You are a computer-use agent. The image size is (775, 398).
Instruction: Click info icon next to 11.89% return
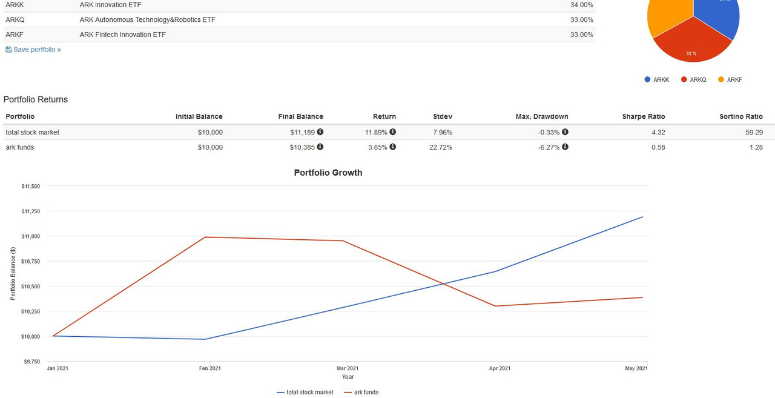point(393,132)
